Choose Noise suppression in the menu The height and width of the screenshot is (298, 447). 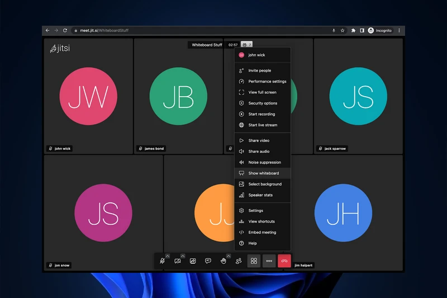point(264,162)
